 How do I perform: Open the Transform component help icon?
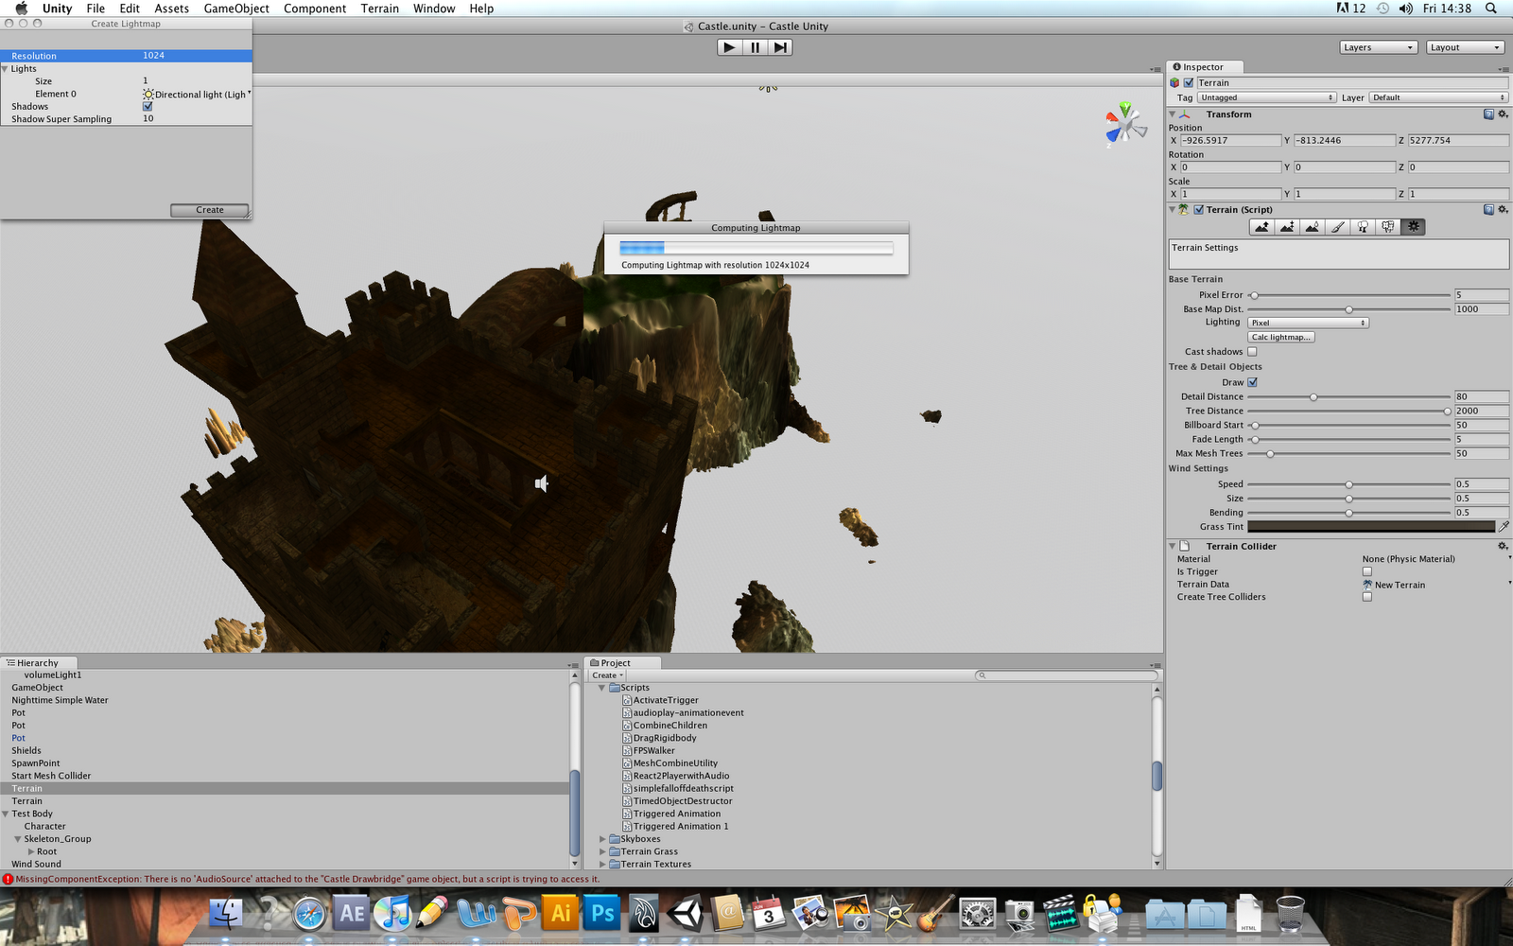1488,114
